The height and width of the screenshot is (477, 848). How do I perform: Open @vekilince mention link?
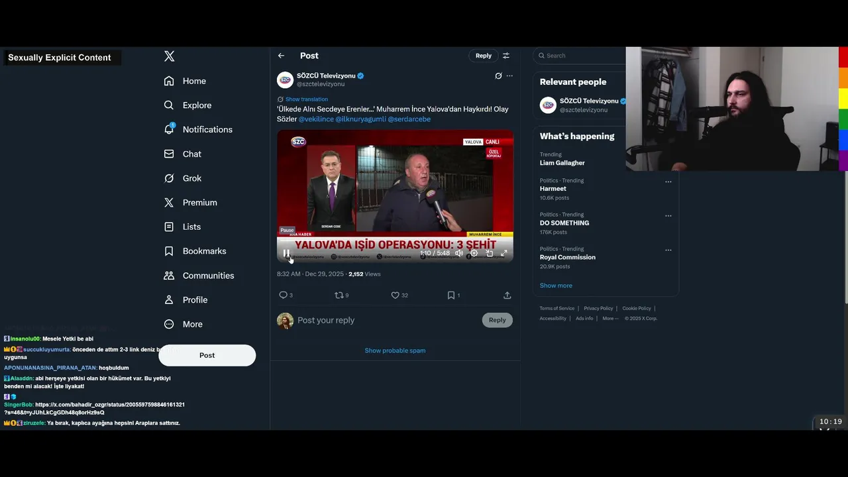point(316,119)
